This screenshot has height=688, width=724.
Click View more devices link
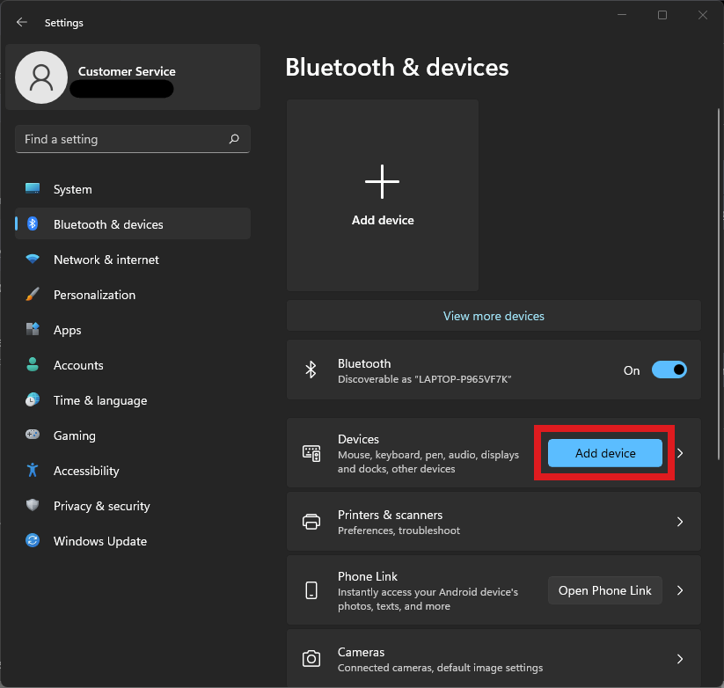[x=494, y=316]
